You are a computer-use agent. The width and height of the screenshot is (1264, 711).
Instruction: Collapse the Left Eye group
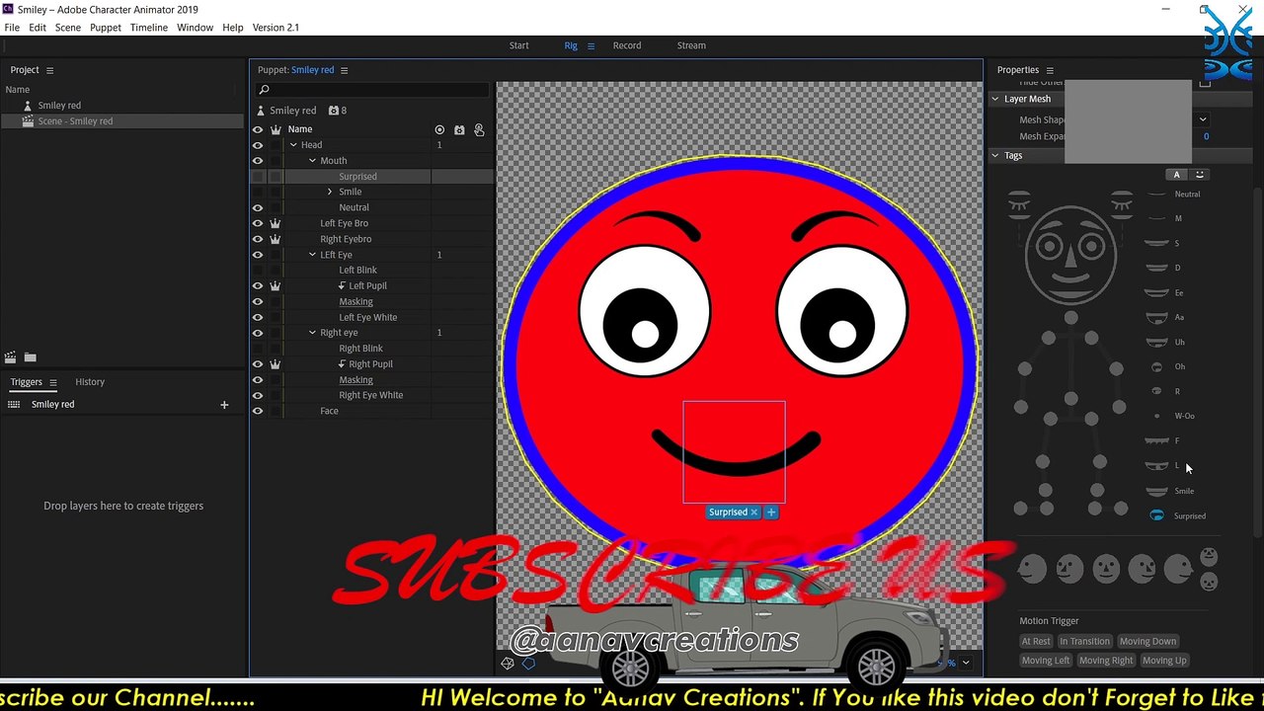tap(312, 255)
